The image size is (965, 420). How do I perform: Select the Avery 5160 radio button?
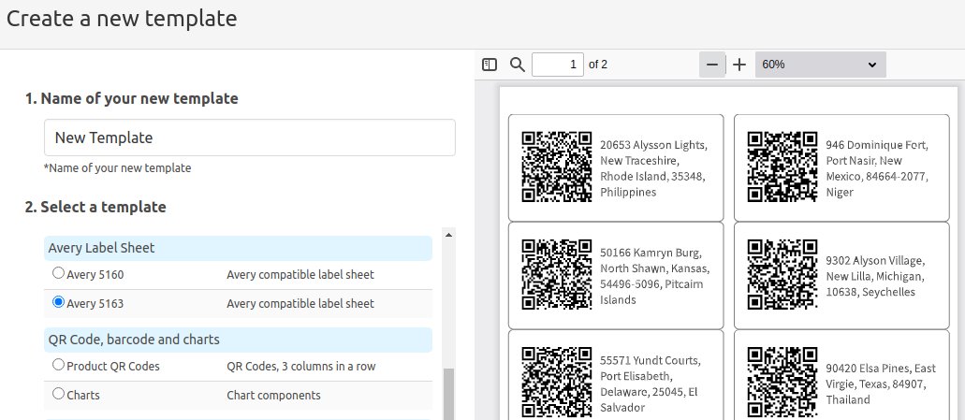coord(58,272)
